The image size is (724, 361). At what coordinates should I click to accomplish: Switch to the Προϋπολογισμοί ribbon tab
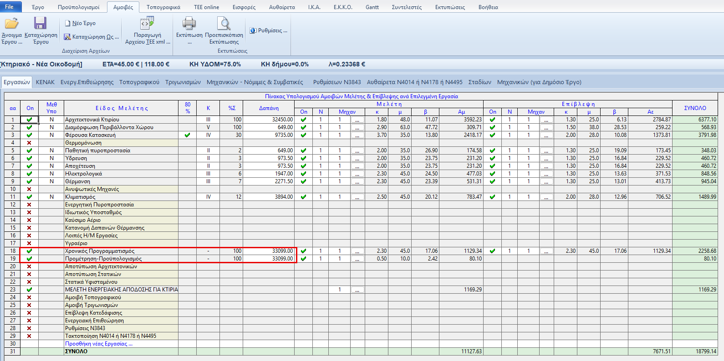[x=78, y=7]
